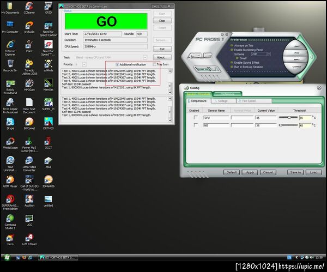
Task: Select the ORTHOS desktop shortcut
Action: tap(49, 124)
